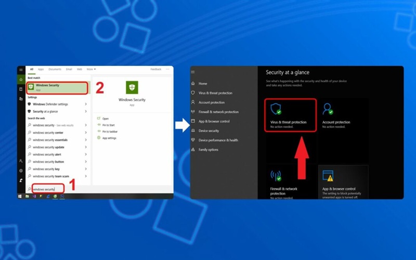Image resolution: width=416 pixels, height=260 pixels.
Task: Switch to the Web search tab
Action: click(x=80, y=69)
